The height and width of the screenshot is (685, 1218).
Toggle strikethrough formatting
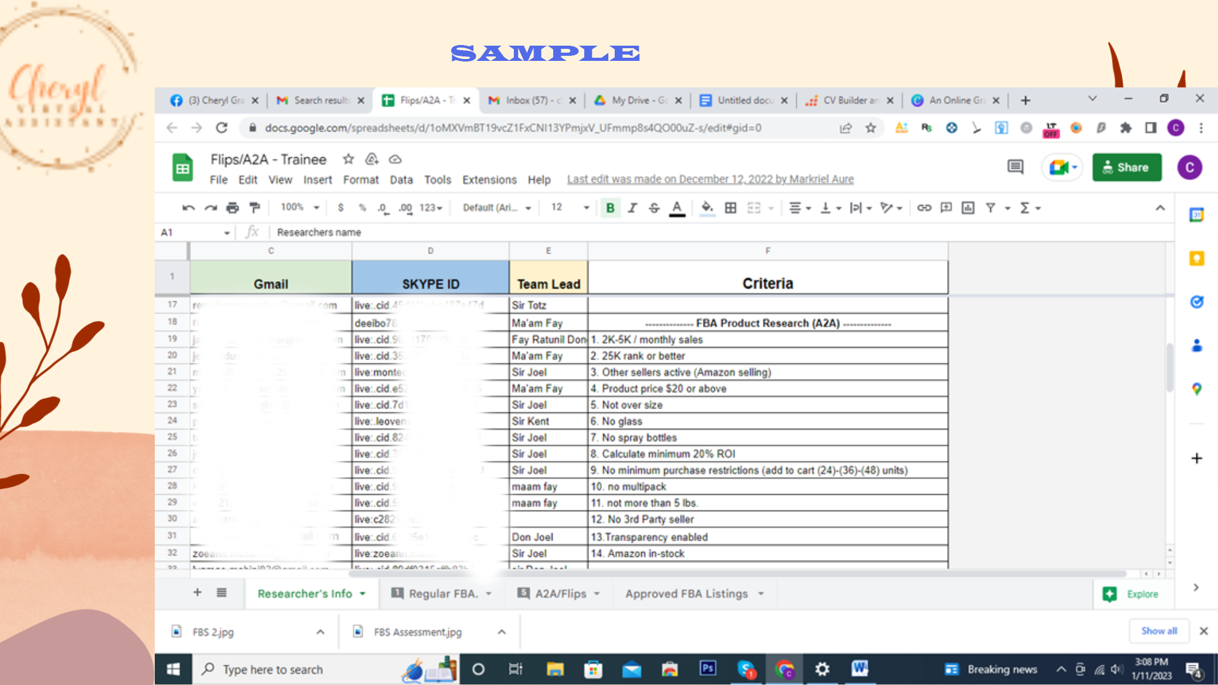tap(654, 207)
